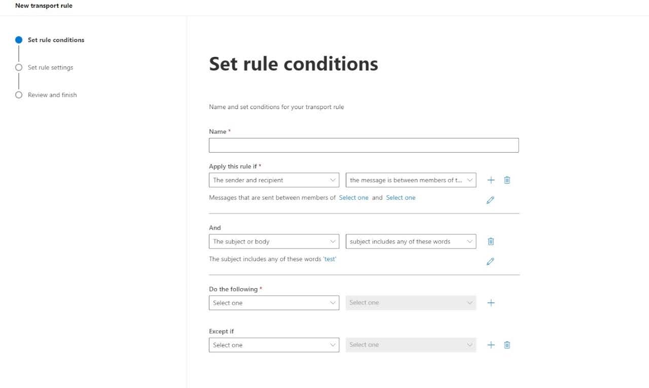649x388 pixels.
Task: Add another condition with the plus icon beside Apply this rule if
Action: point(491,180)
